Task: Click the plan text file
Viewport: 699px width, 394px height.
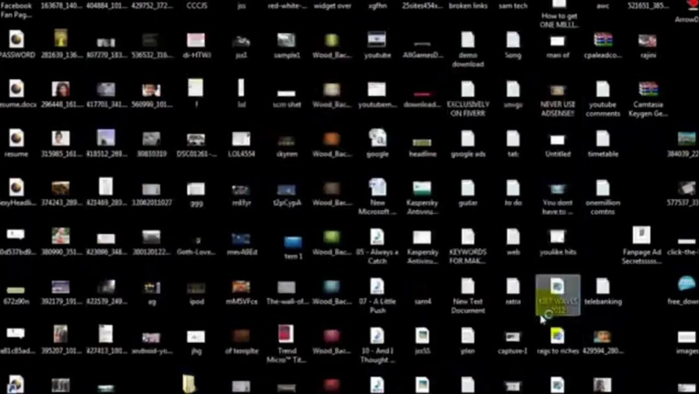Action: (x=467, y=335)
